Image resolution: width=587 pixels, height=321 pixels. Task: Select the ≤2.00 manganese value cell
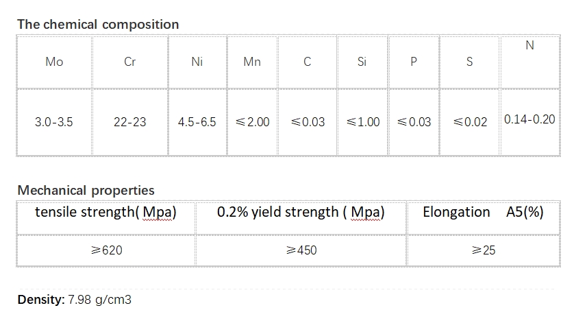click(252, 122)
